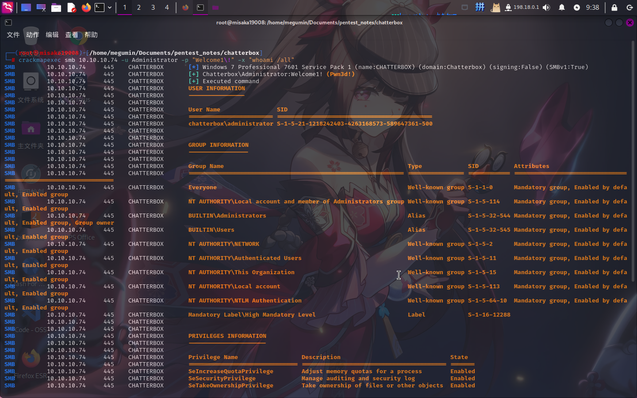Screen dimensions: 637x398
Task: Click the "(Pwn3d!)" text
Action: point(341,74)
